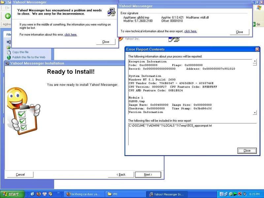The height and width of the screenshot is (198, 264).
Task: Click Close button in Error Report Contents
Action: click(247, 150)
